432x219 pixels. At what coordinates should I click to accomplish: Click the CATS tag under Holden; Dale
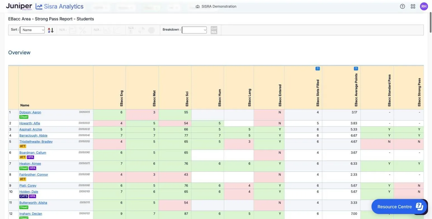tap(23, 196)
